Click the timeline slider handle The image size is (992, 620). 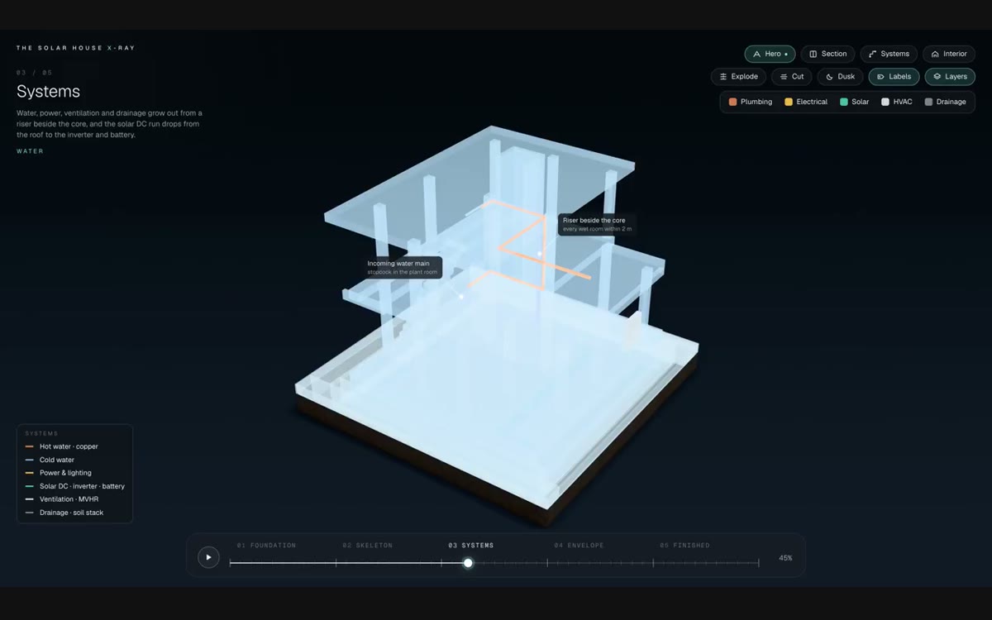pos(468,563)
